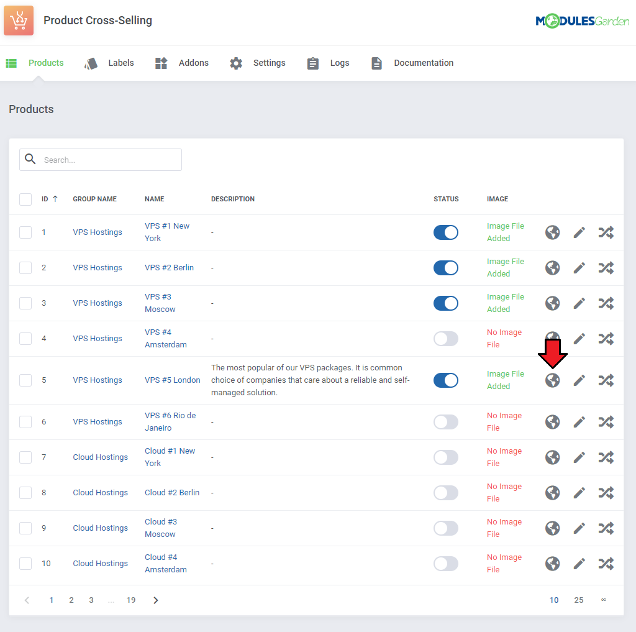
Task: Click globe icon for Cloud #4 Amsterdam
Action: point(552,564)
